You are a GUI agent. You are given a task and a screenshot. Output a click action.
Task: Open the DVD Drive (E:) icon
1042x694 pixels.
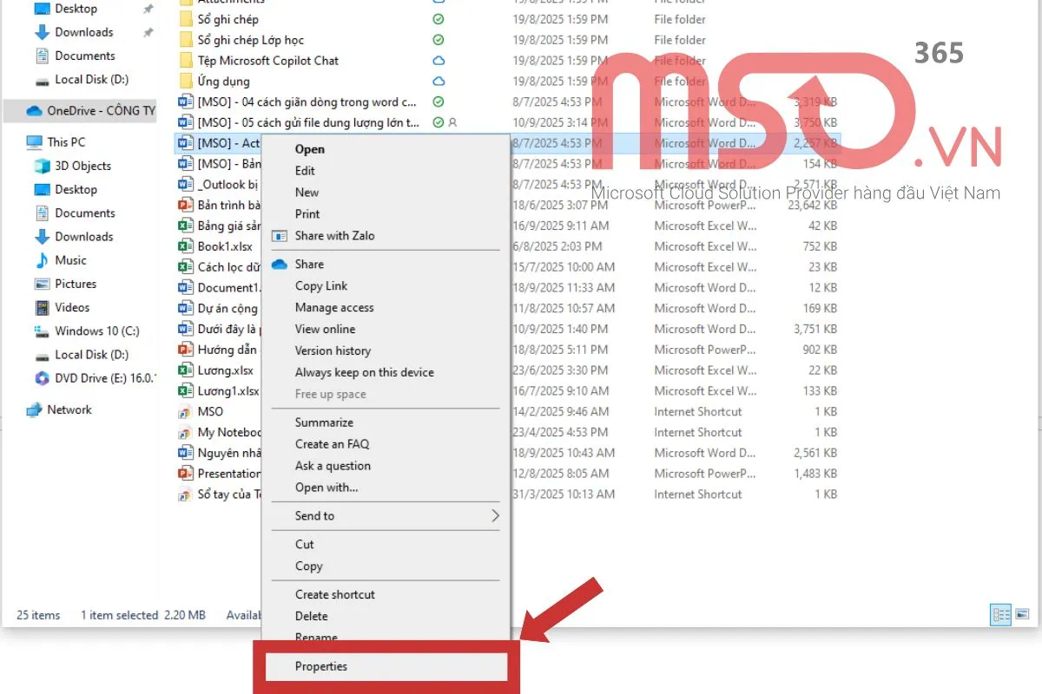coord(42,378)
